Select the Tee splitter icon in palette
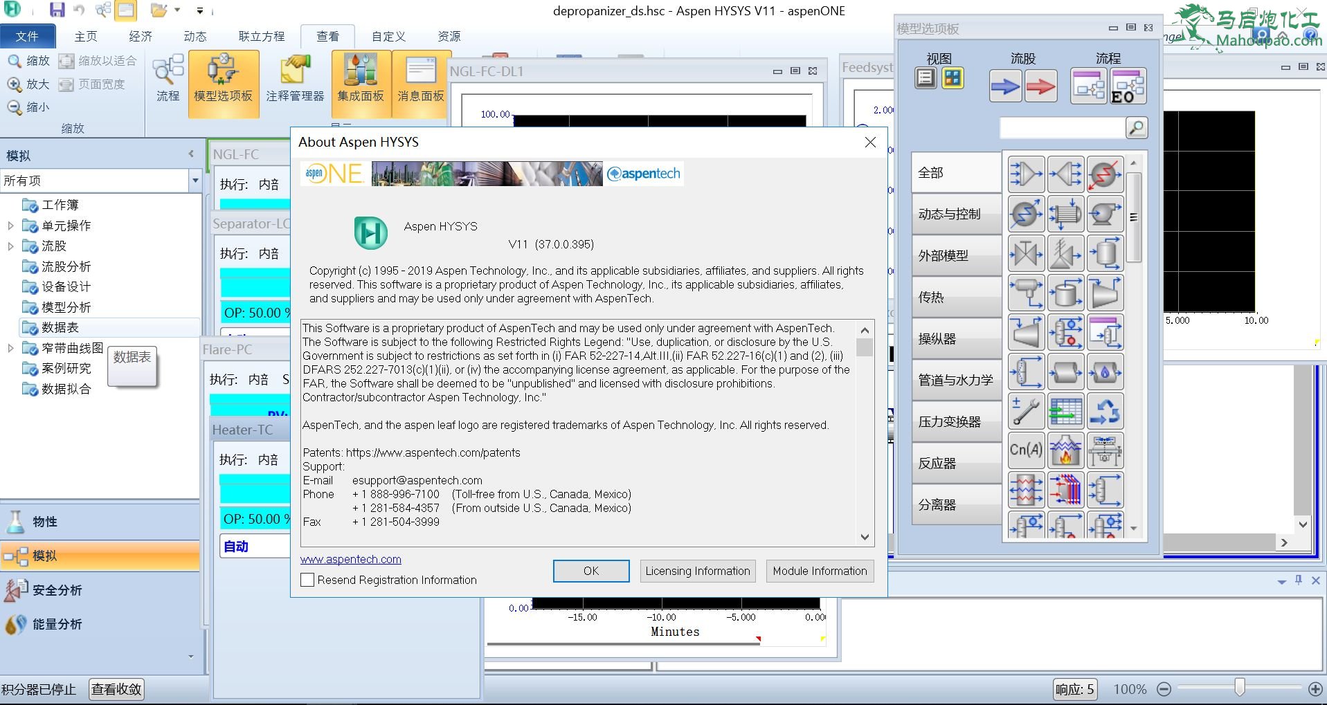The height and width of the screenshot is (705, 1327). pyautogui.click(x=1065, y=174)
